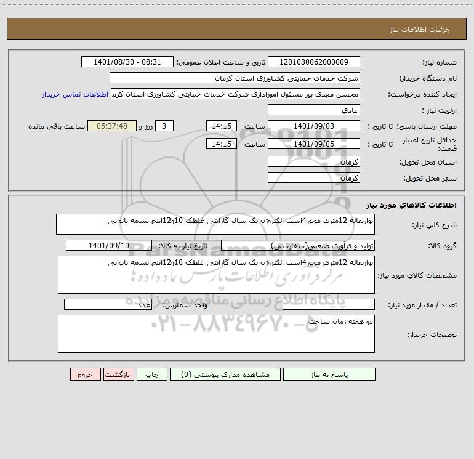Screen dimensions: 474x459
Task: Click the بازگشت back button
Action: tap(118, 374)
